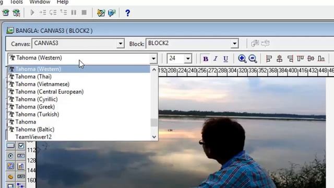Select the Radio Button tool in palette
Viewport: 334px width, 188px height.
coord(10,156)
